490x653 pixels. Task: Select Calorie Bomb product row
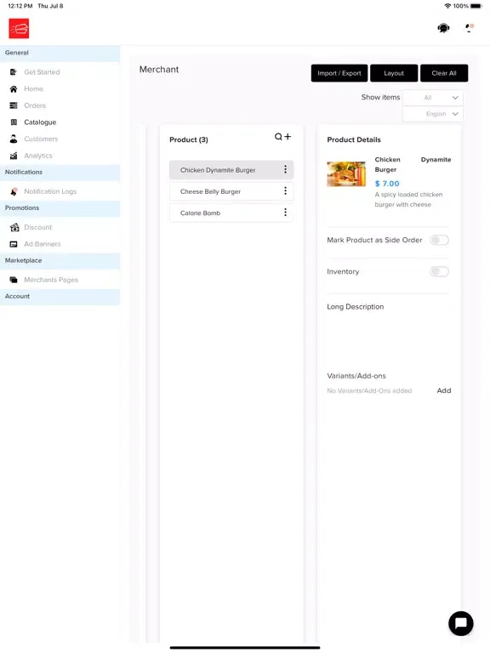pos(231,213)
